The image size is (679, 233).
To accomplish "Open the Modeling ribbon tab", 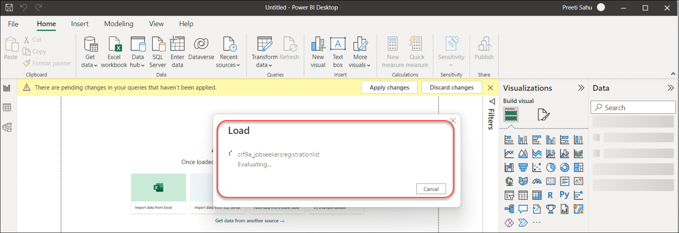I will pos(118,24).
